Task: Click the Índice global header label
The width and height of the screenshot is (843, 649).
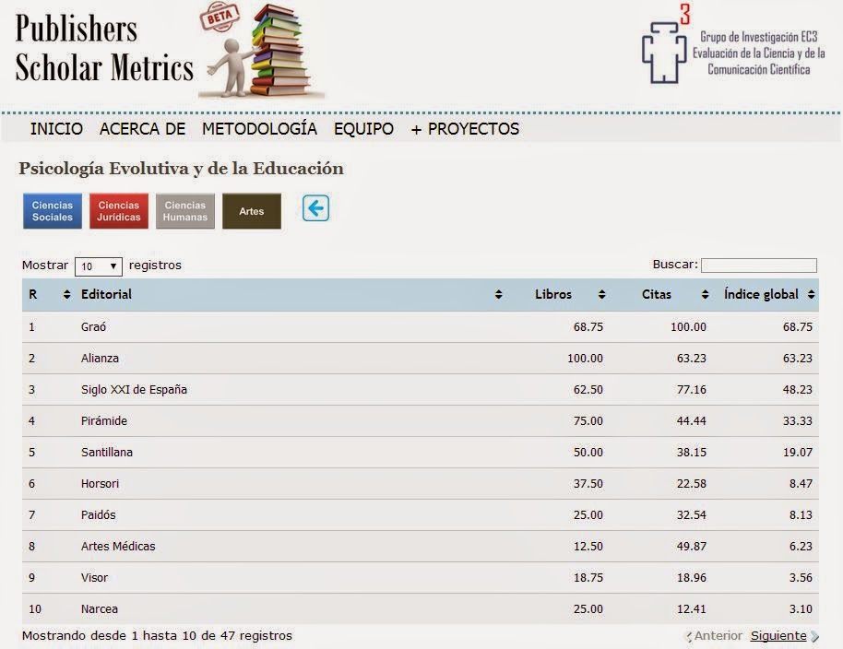Action: click(761, 294)
